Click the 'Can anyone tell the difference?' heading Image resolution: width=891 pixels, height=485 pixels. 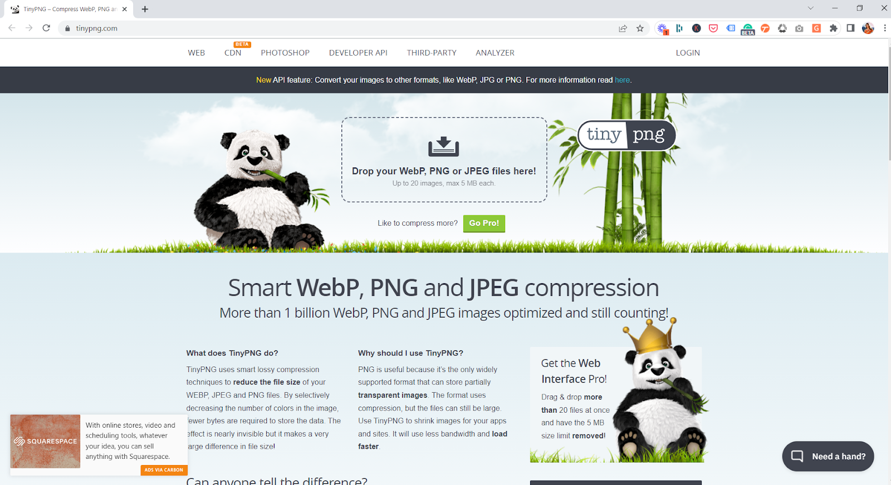coord(277,481)
